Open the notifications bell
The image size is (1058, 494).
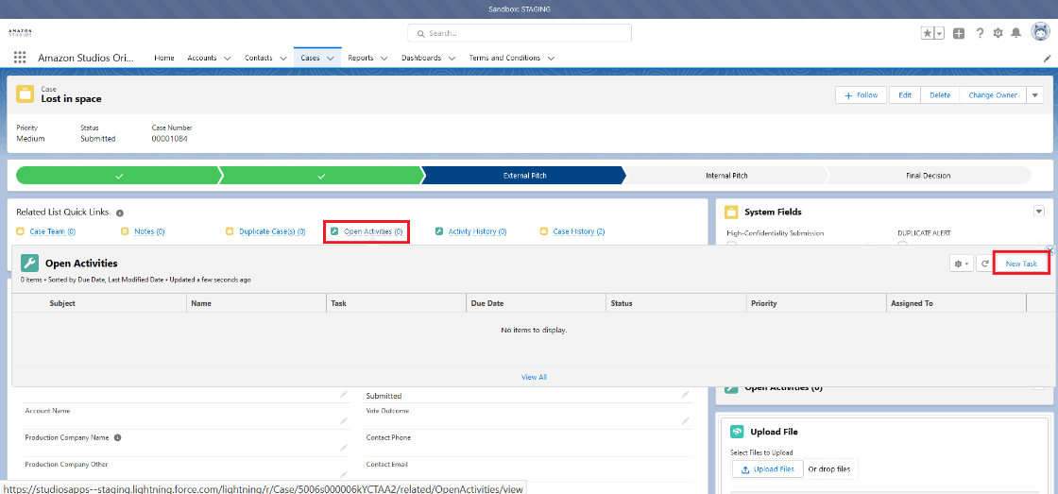[x=1015, y=33]
